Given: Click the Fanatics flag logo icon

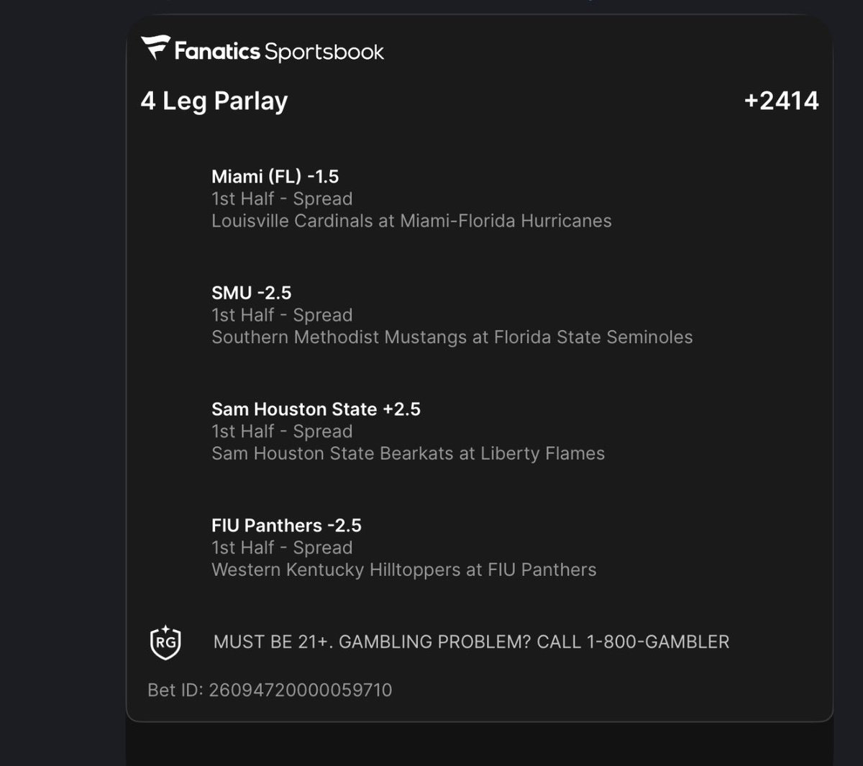Looking at the screenshot, I should tap(155, 47).
